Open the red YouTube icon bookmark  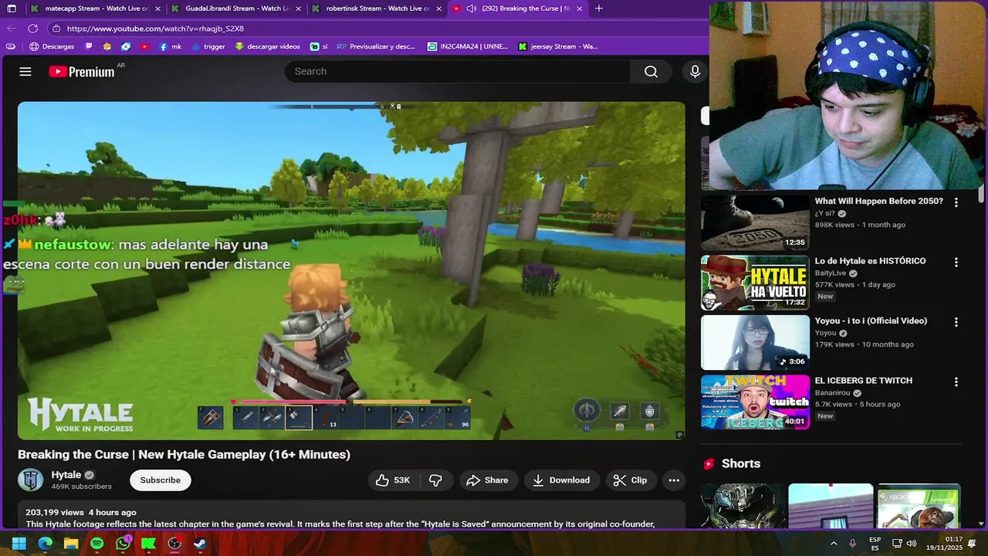[145, 46]
